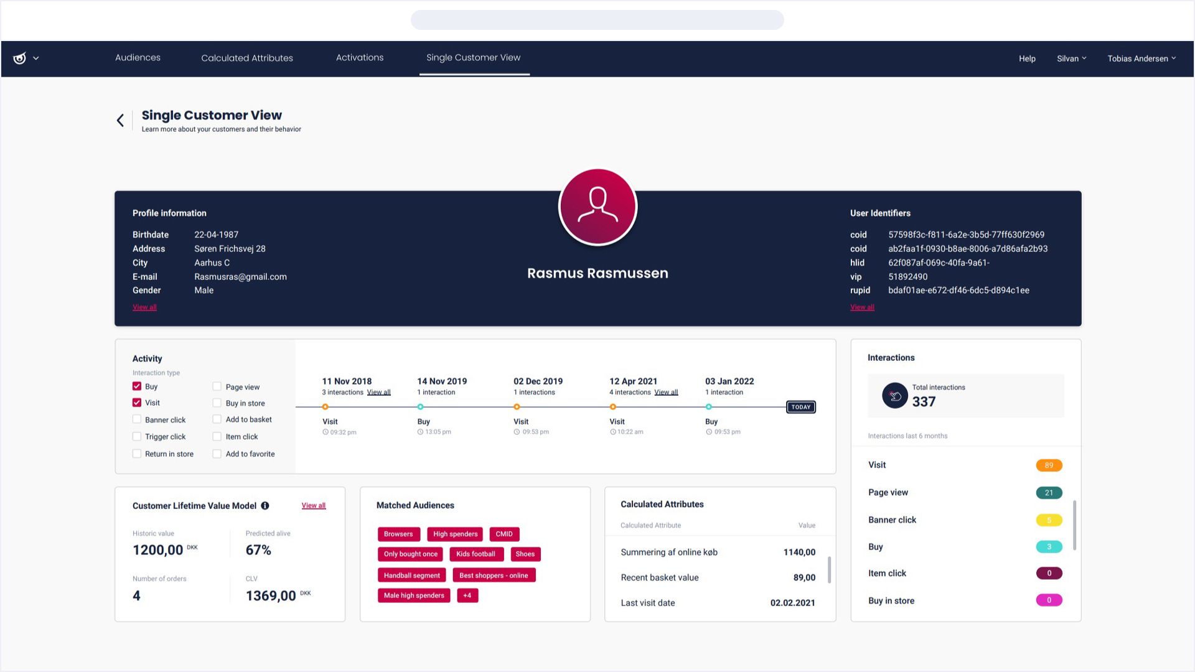
Task: Click the clock icon next to the 09:32 pm visit
Action: pos(326,432)
